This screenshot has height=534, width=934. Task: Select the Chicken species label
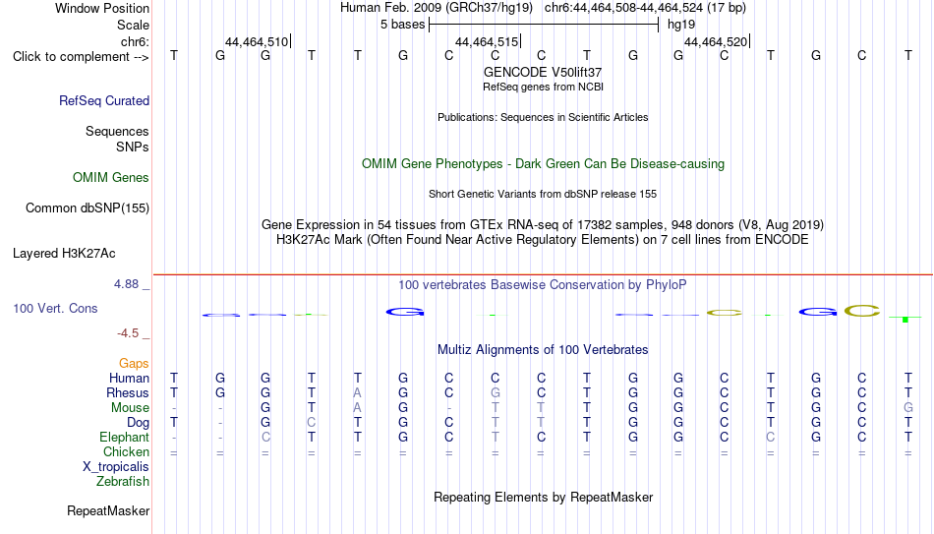pos(126,451)
